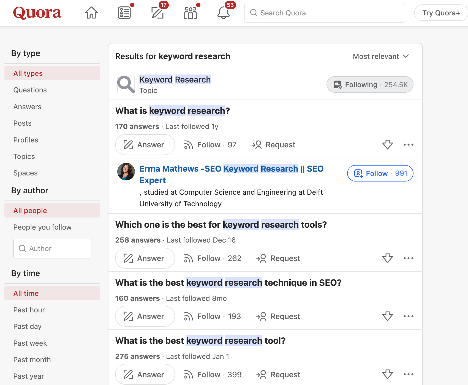This screenshot has width=468, height=385.
Task: Open more options for 'technique in SEO?' question
Action: tap(409, 316)
